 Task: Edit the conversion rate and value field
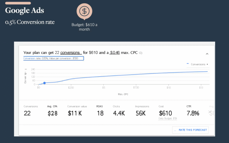pos(53,58)
